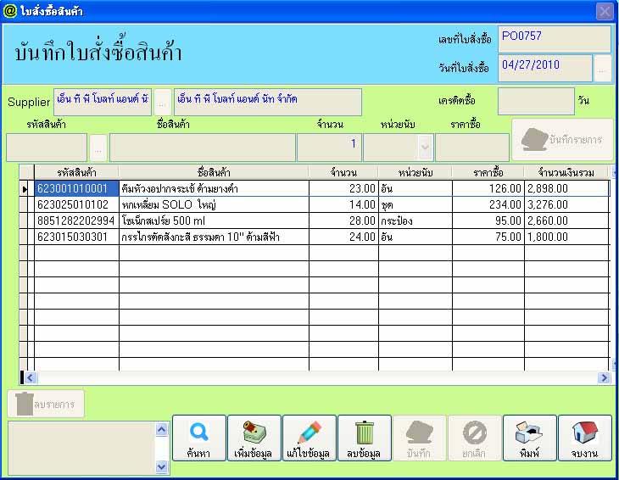Click quantity cell 14.00
The height and width of the screenshot is (480, 619).
click(343, 205)
